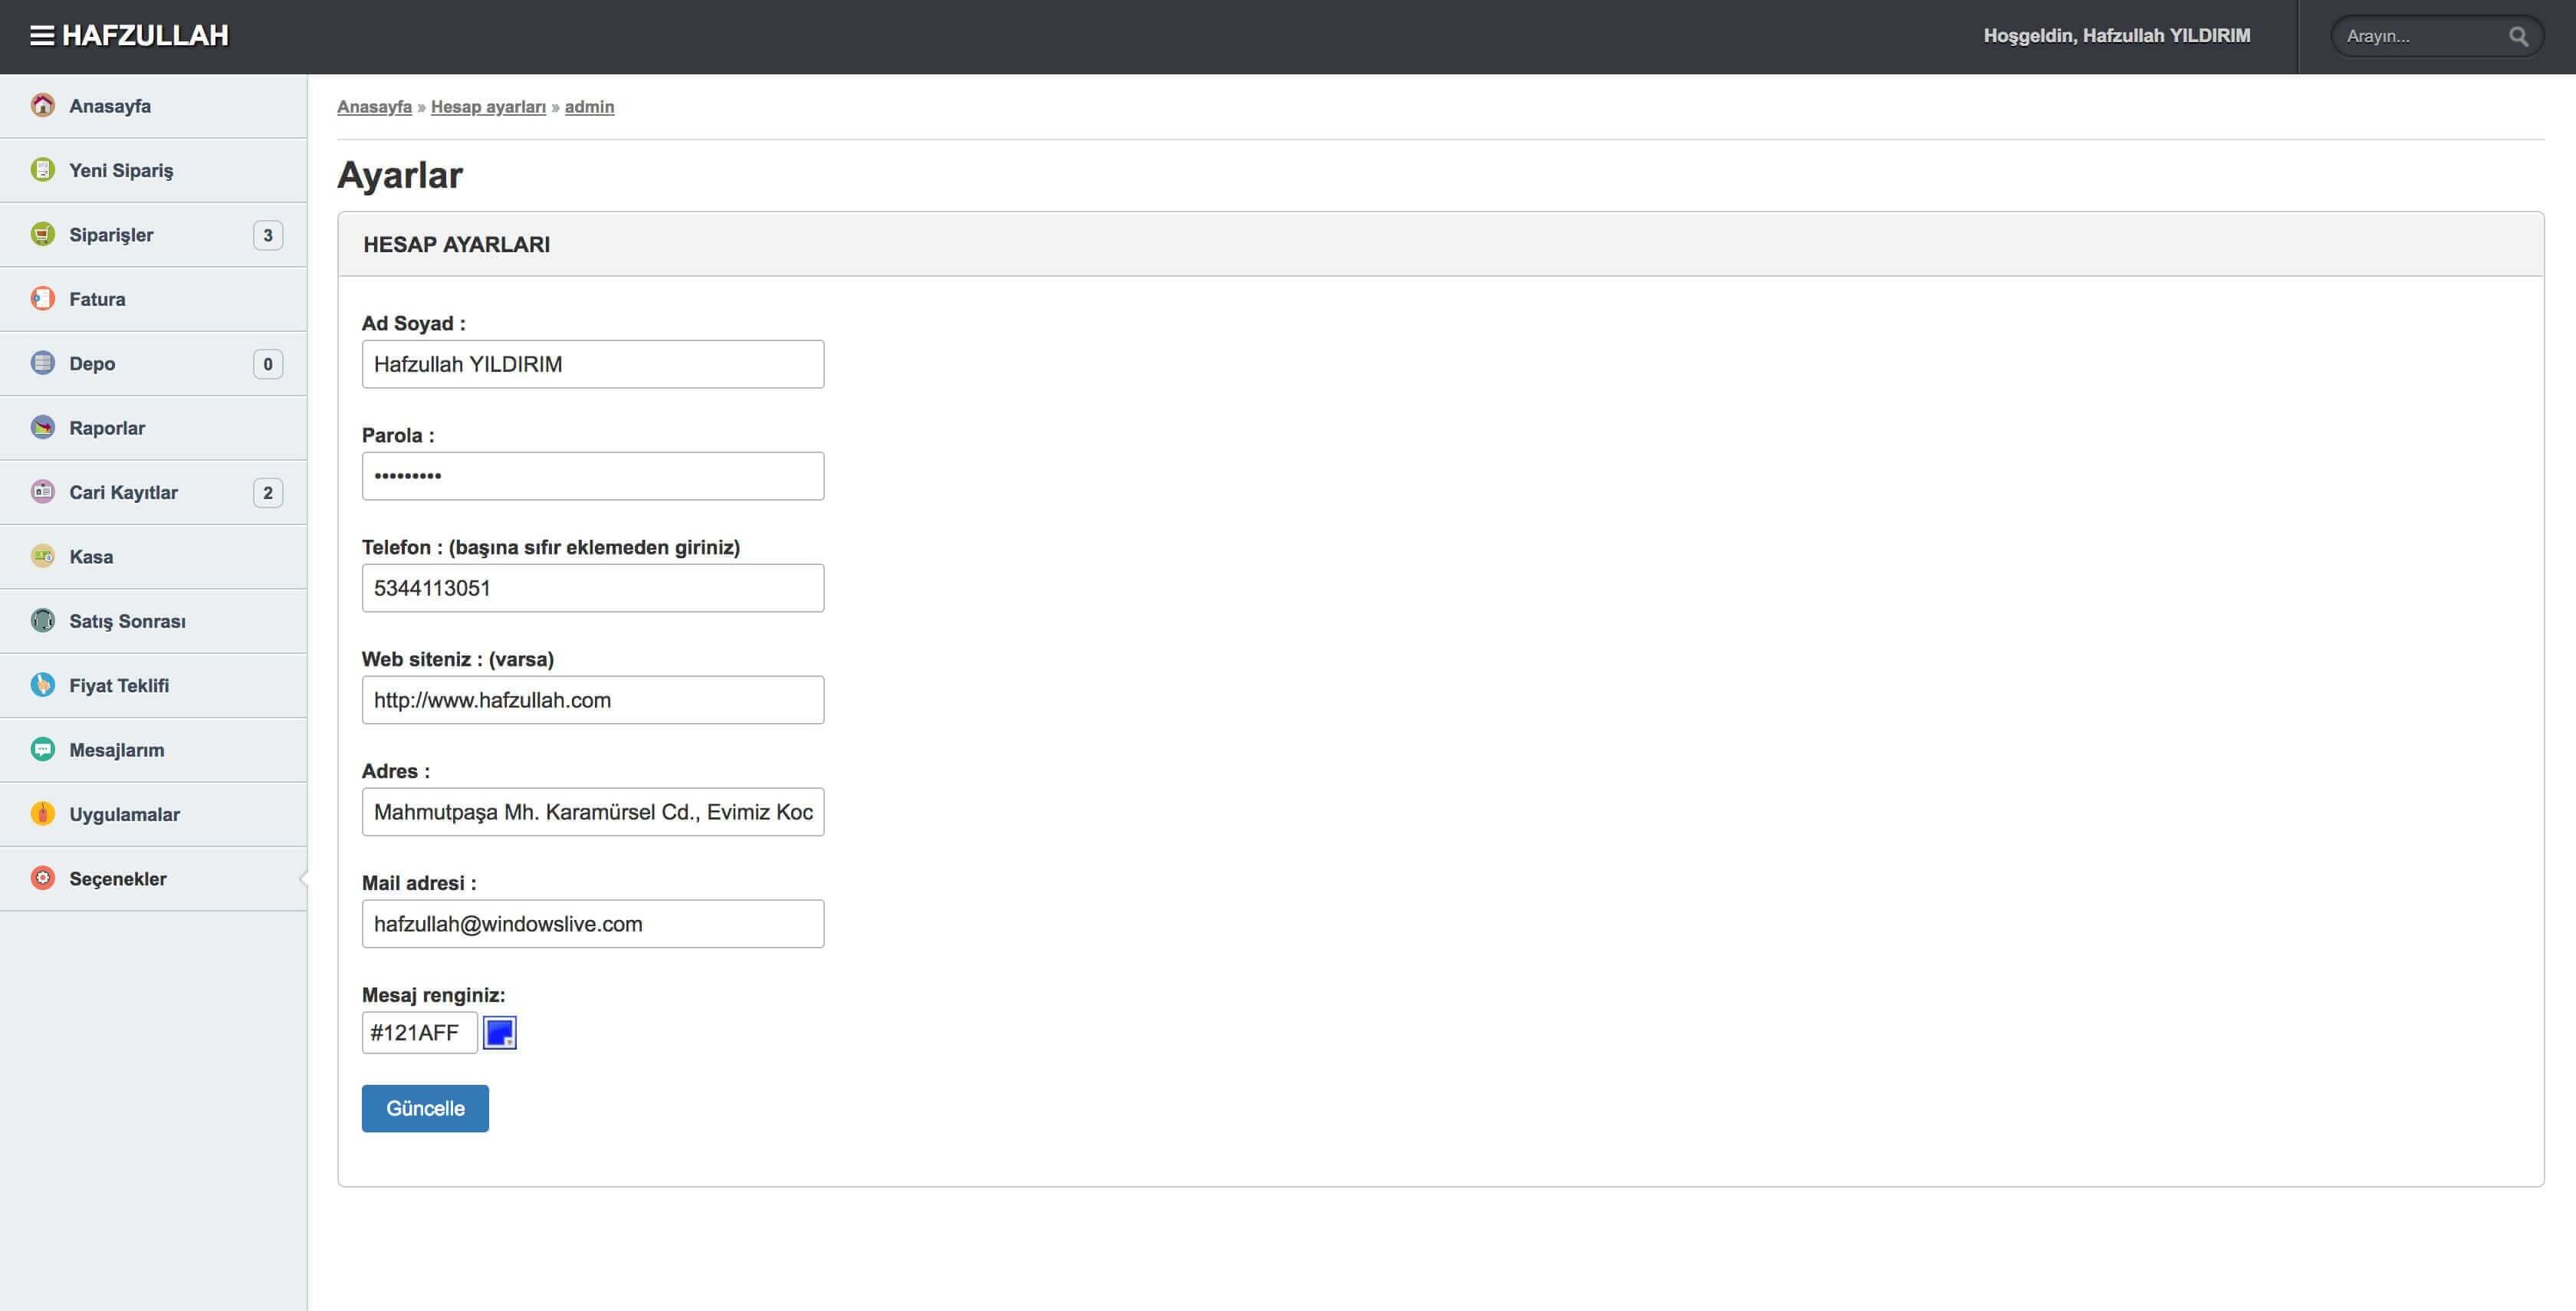The image size is (2576, 1311).
Task: Click the Seçenekler gear icon
Action: click(x=42, y=879)
